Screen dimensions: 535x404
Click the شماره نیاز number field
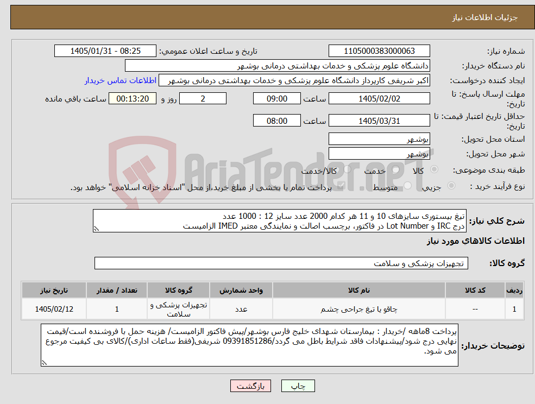click(379, 51)
